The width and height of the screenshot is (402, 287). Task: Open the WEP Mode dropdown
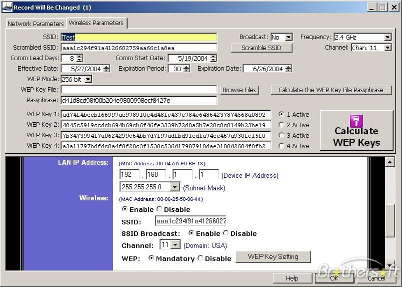(x=88, y=79)
